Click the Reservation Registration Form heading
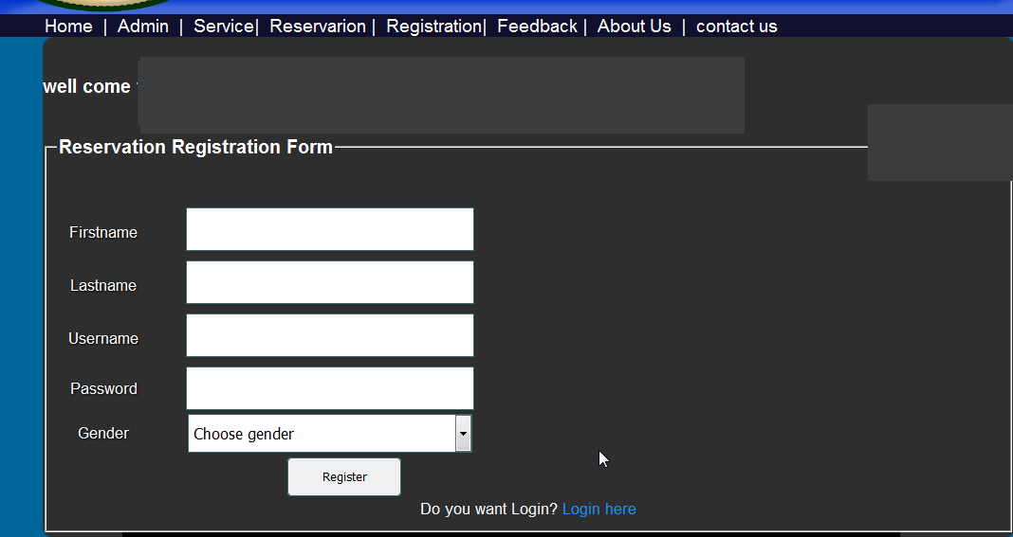 tap(195, 147)
